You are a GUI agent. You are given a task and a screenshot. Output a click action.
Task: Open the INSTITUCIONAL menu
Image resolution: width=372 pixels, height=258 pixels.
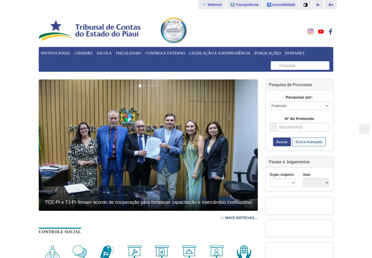56,53
